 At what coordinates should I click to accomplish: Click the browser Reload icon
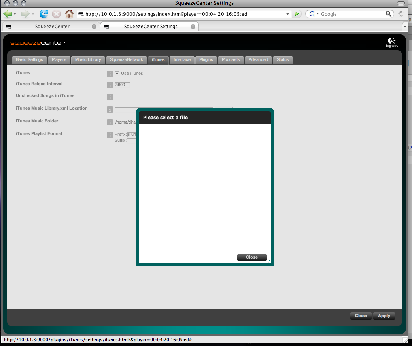(43, 14)
